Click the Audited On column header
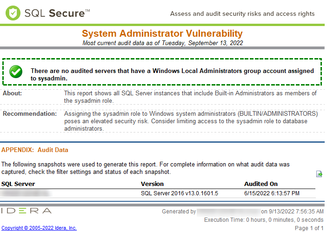The image size is (327, 232). coord(260,184)
